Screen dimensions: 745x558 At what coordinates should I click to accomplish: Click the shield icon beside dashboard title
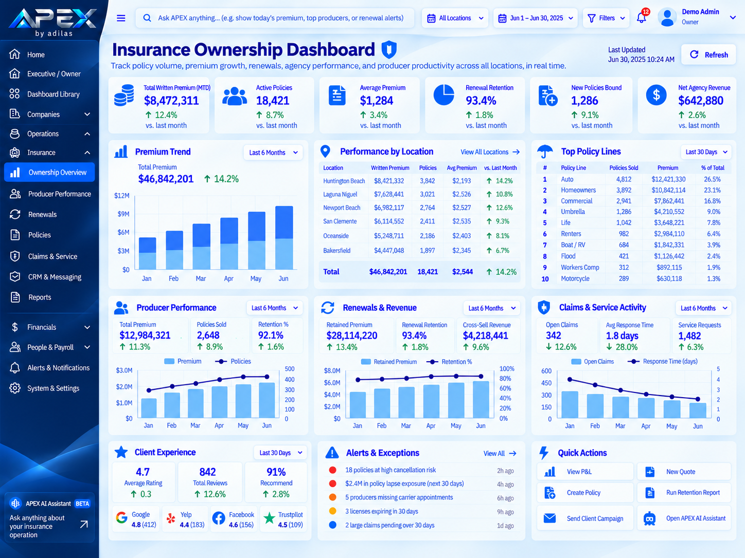click(x=389, y=50)
